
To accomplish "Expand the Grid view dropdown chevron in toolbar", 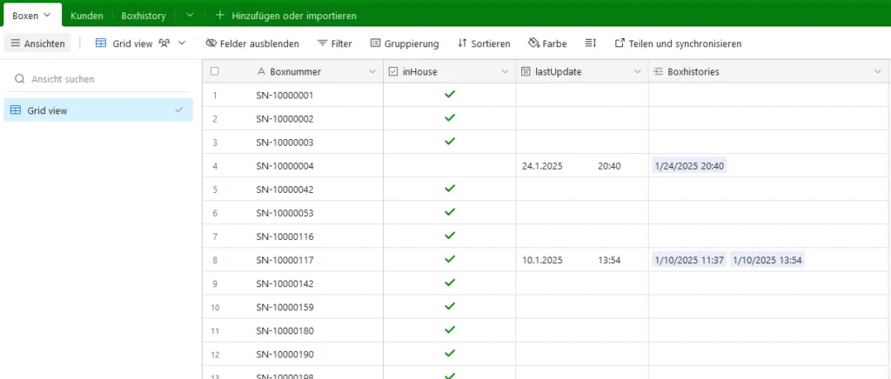I will [x=182, y=43].
